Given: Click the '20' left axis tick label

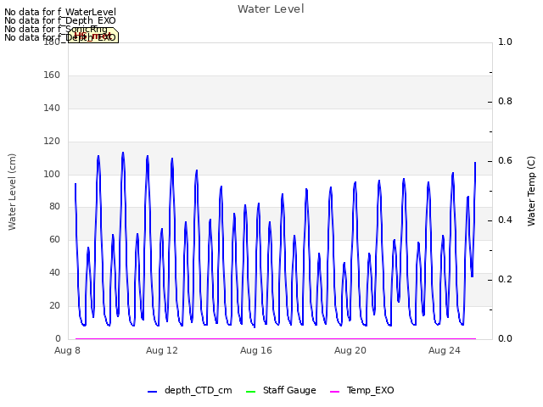Looking at the screenshot, I should tap(54, 305).
